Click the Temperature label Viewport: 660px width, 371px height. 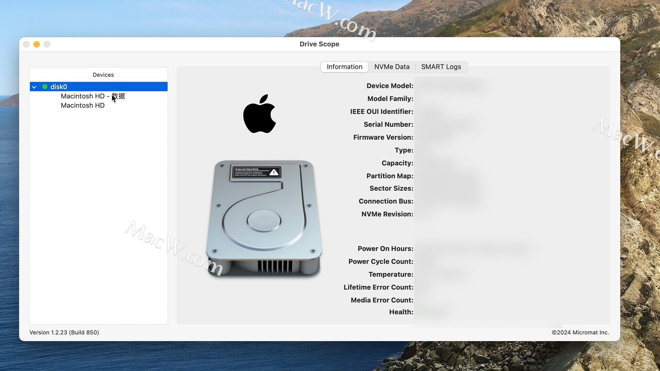click(x=390, y=274)
